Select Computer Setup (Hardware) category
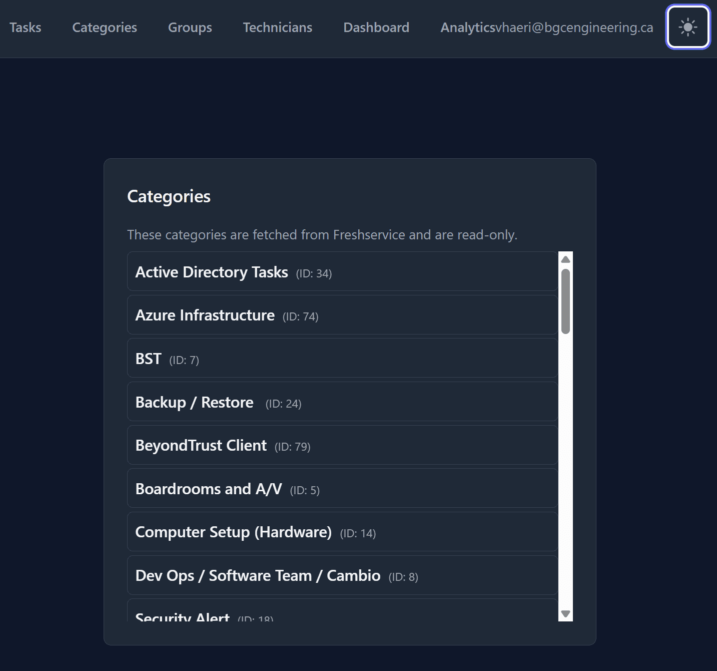717x671 pixels. pos(342,531)
